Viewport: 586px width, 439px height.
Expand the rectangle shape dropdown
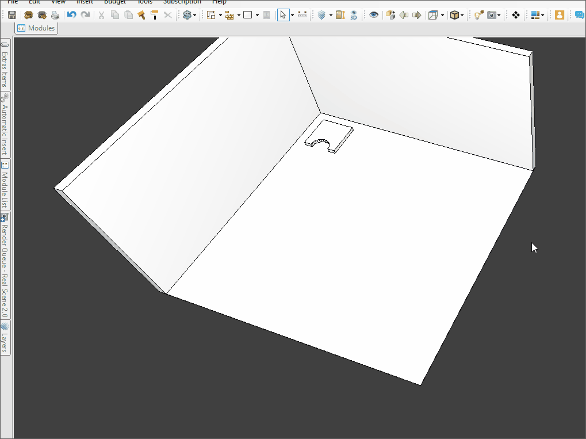[x=257, y=16]
